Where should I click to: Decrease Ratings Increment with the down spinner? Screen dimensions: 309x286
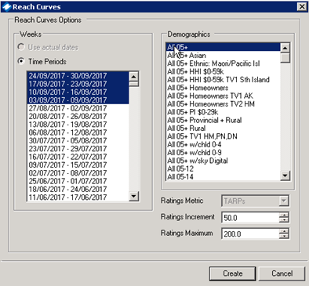coord(284,220)
